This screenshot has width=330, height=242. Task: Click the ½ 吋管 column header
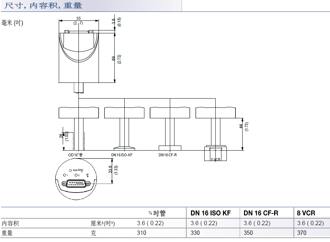157,213
